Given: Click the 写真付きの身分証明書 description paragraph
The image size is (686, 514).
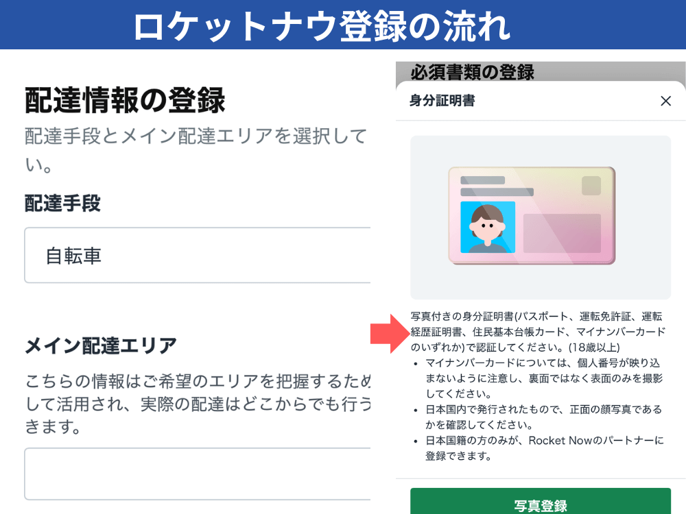Looking at the screenshot, I should 538,332.
